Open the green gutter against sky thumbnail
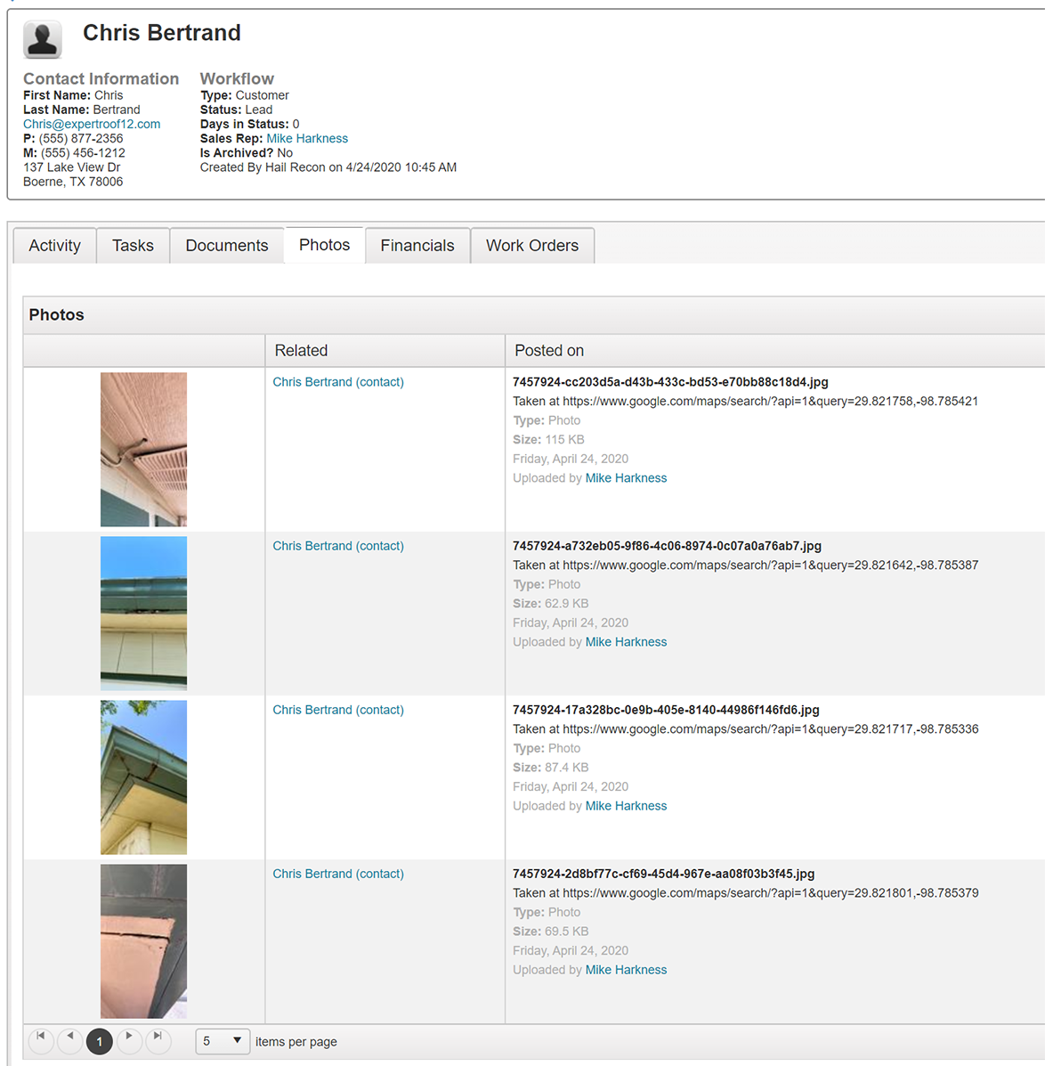Screen dimensions: 1053x1066 [143, 613]
